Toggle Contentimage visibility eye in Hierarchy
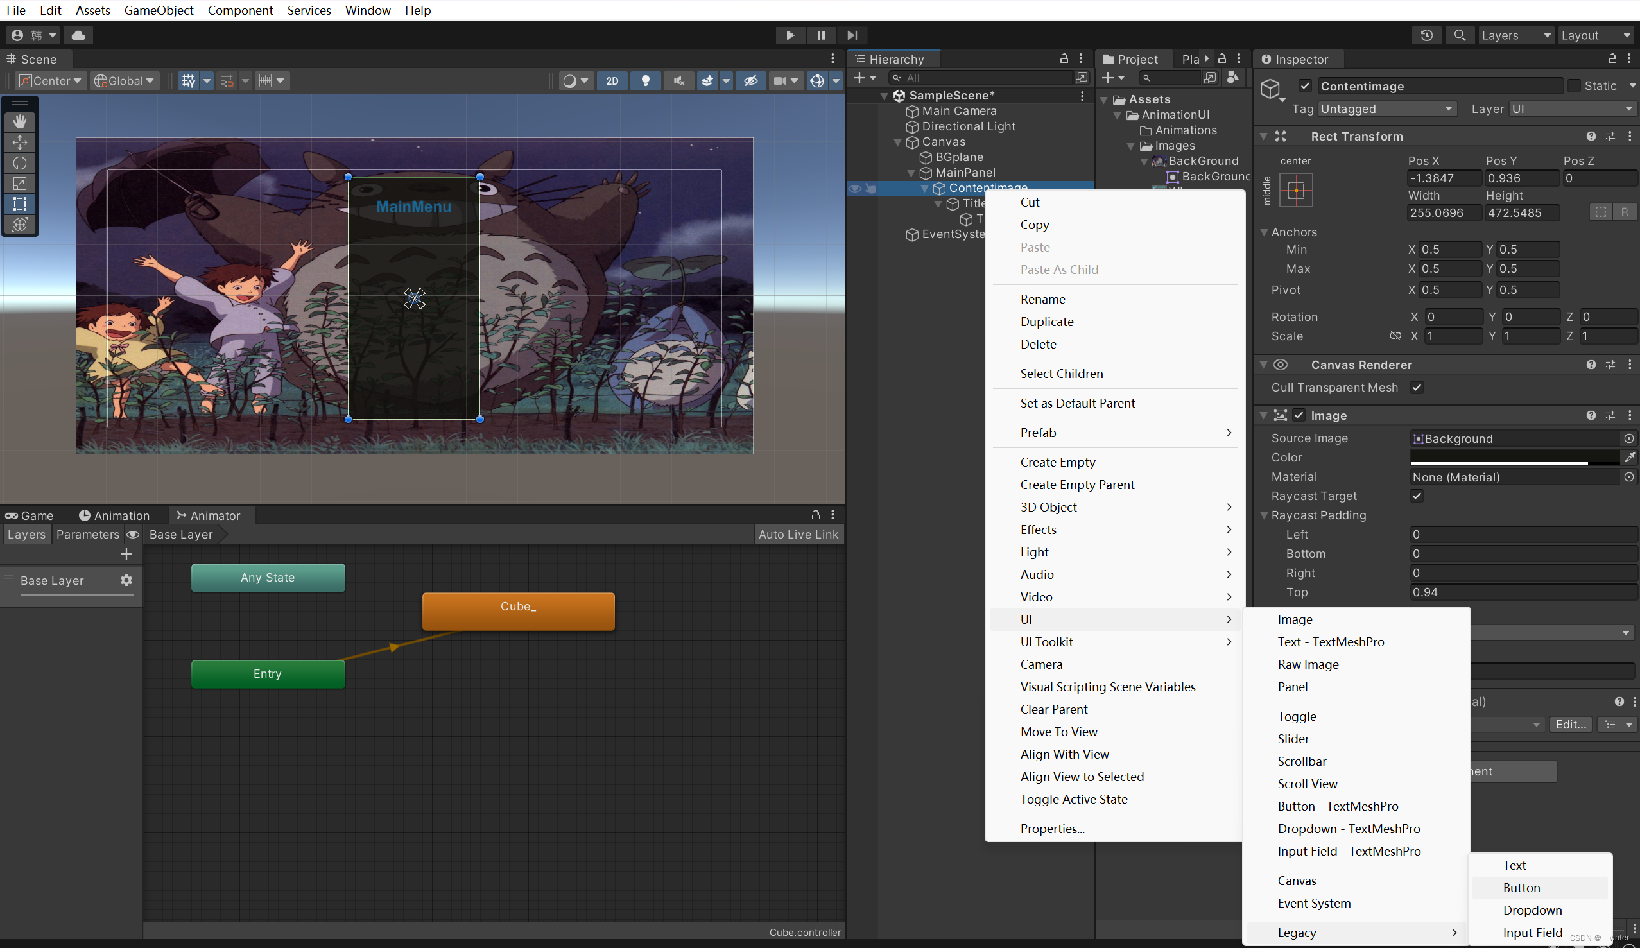Image resolution: width=1640 pixels, height=948 pixels. (x=855, y=188)
